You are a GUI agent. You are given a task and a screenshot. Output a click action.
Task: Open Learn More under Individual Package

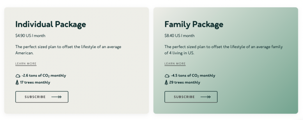point(26,64)
